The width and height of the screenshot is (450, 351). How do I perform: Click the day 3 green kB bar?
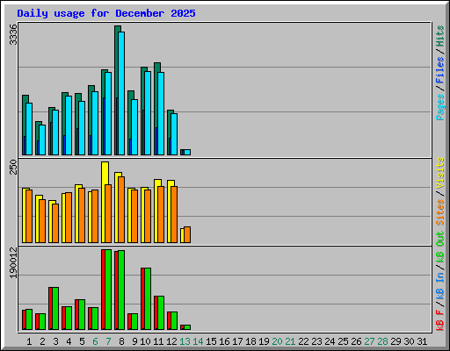pos(55,308)
